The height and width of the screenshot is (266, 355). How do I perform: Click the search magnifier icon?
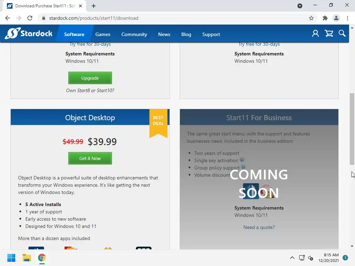click(342, 34)
